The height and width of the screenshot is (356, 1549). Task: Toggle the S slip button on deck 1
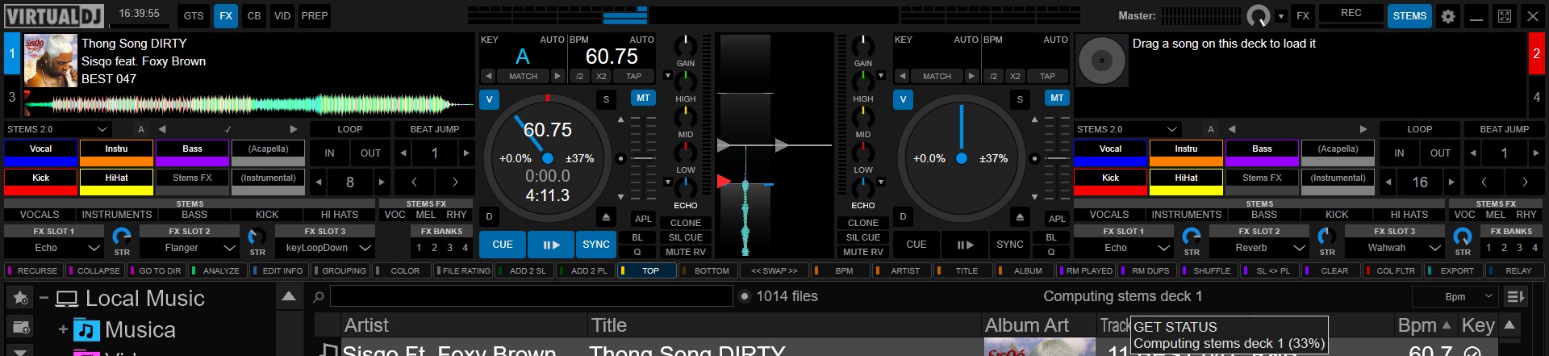coord(606,99)
